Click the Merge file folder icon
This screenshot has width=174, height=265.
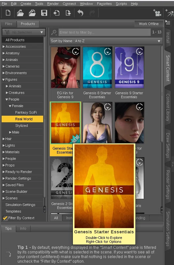coord(32,13)
